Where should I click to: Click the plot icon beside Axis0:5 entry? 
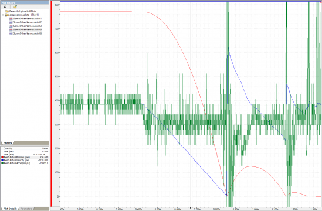[x=11, y=30]
